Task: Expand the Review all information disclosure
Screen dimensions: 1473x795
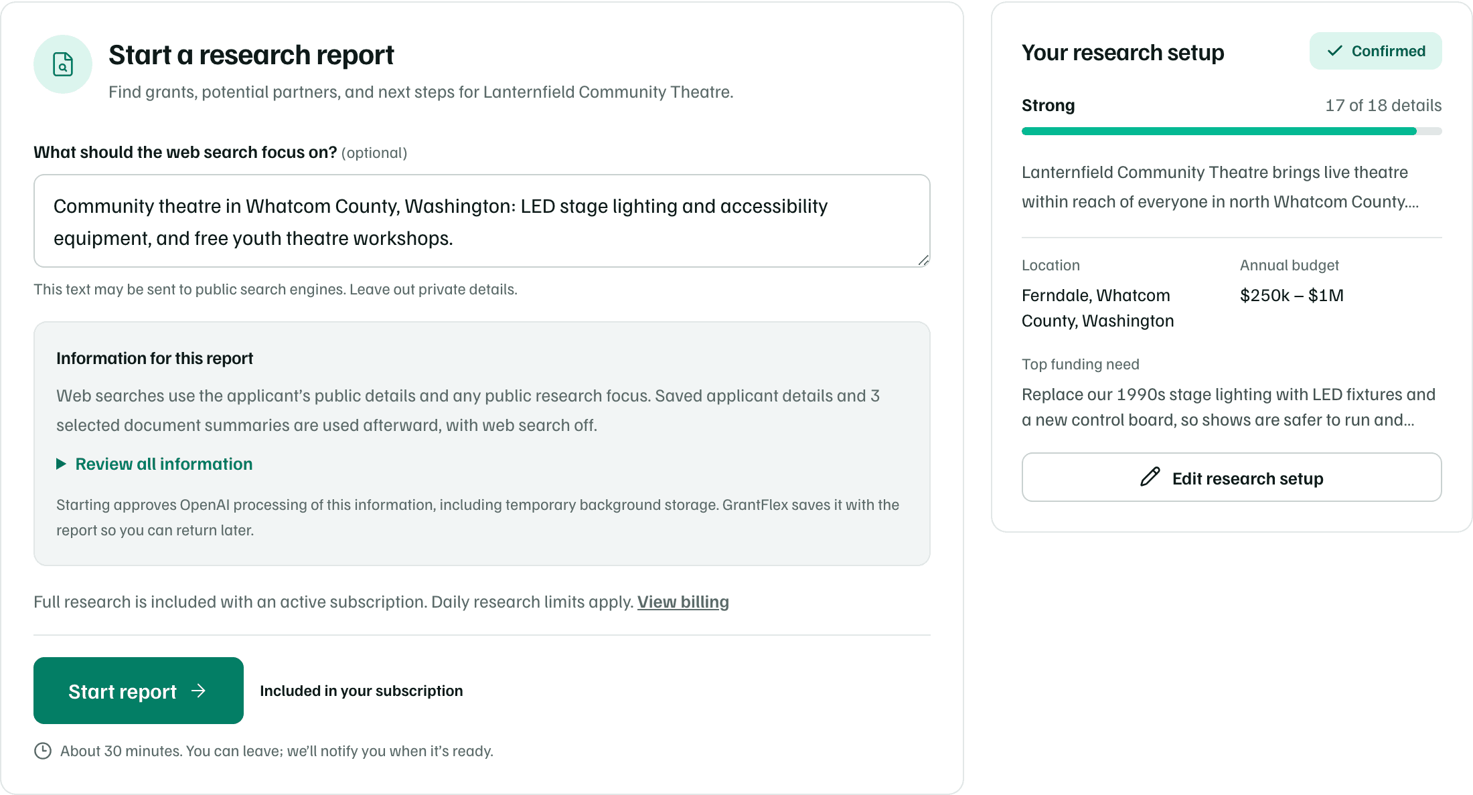Action: coord(155,464)
